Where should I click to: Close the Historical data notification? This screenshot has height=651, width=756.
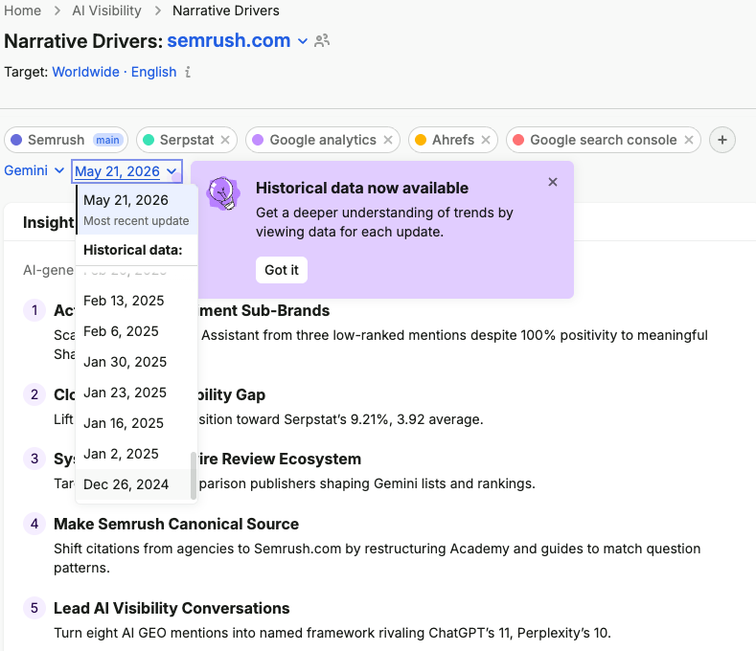553,182
